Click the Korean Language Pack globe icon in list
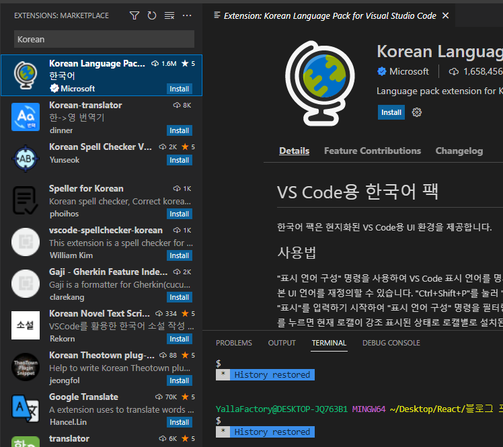This screenshot has width=503, height=447. [x=26, y=75]
